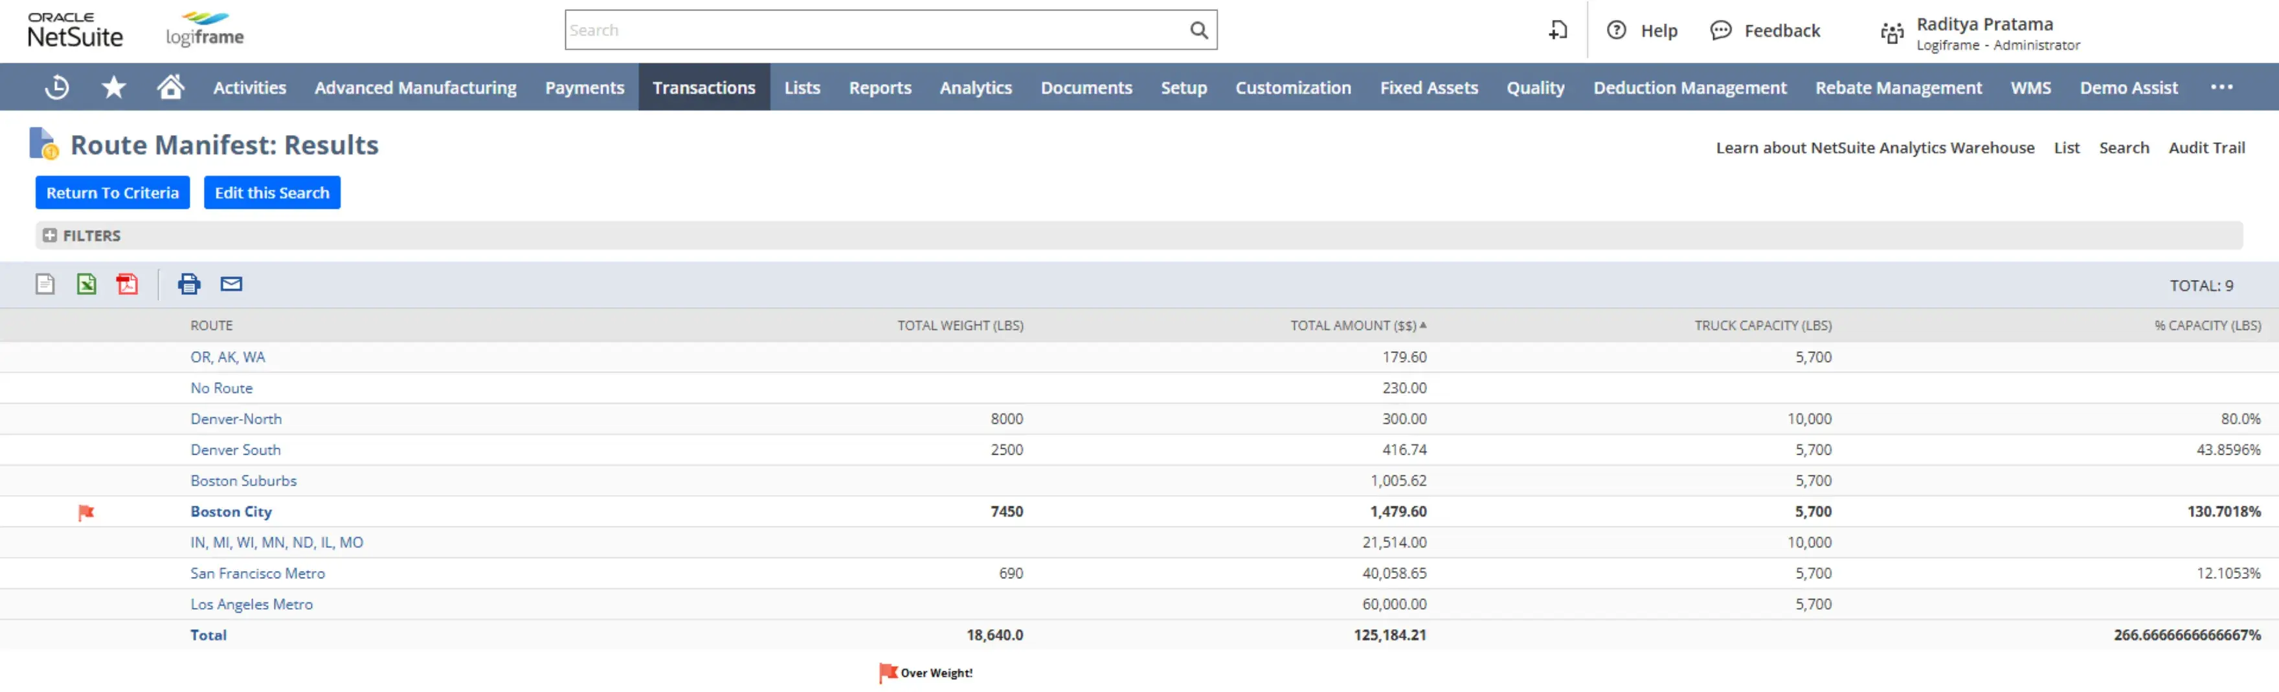Click Edit this Search button
Screen dimensions: 2279x692
[x=272, y=192]
